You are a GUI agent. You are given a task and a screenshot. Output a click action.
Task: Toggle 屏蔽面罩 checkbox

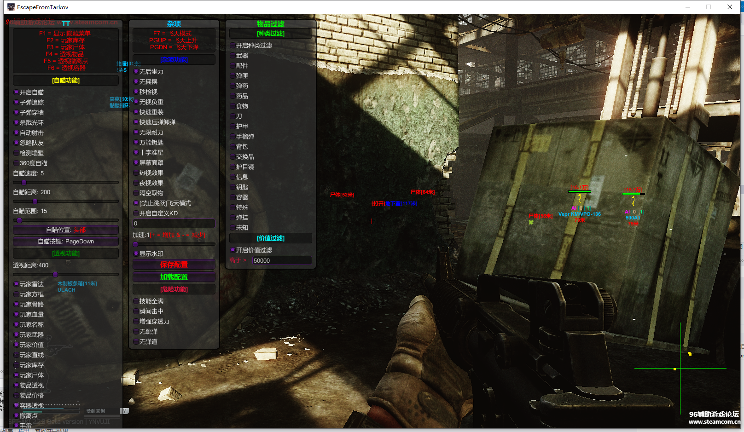point(136,162)
